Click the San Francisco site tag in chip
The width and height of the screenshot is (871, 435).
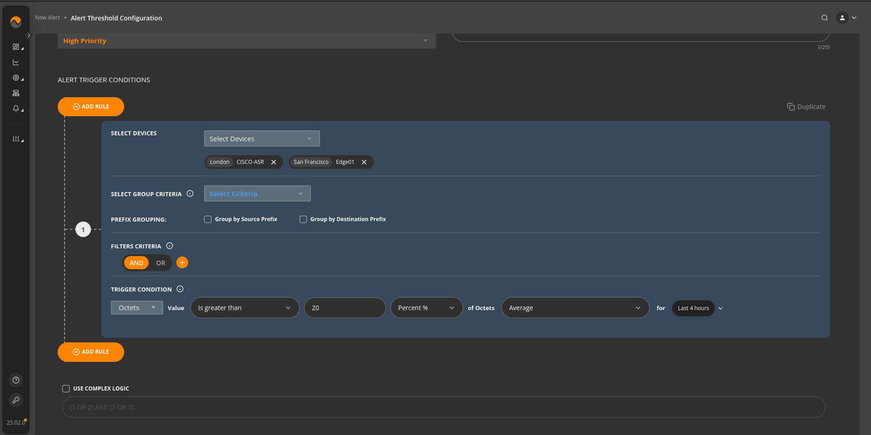[311, 162]
